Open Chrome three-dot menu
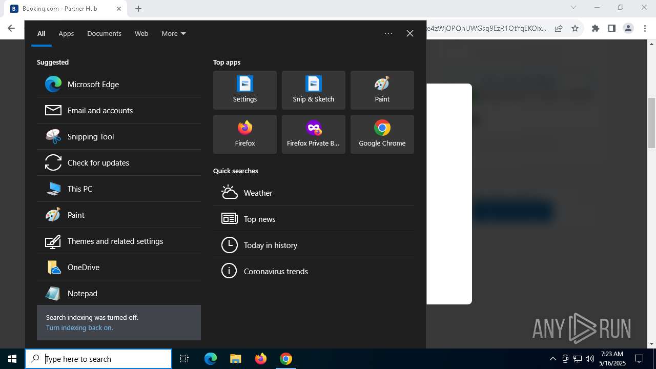656x369 pixels. [x=645, y=29]
